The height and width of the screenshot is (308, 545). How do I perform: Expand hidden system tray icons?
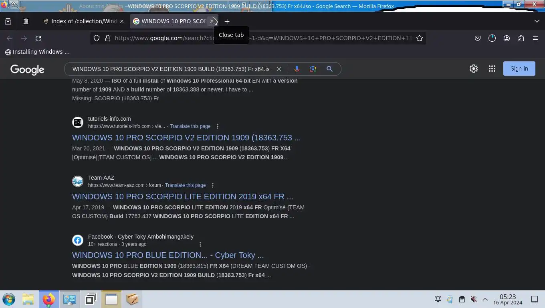tap(485, 299)
